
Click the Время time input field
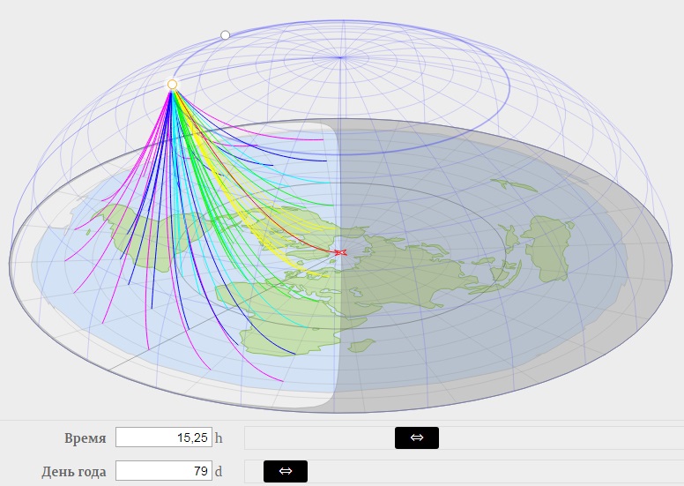(164, 437)
